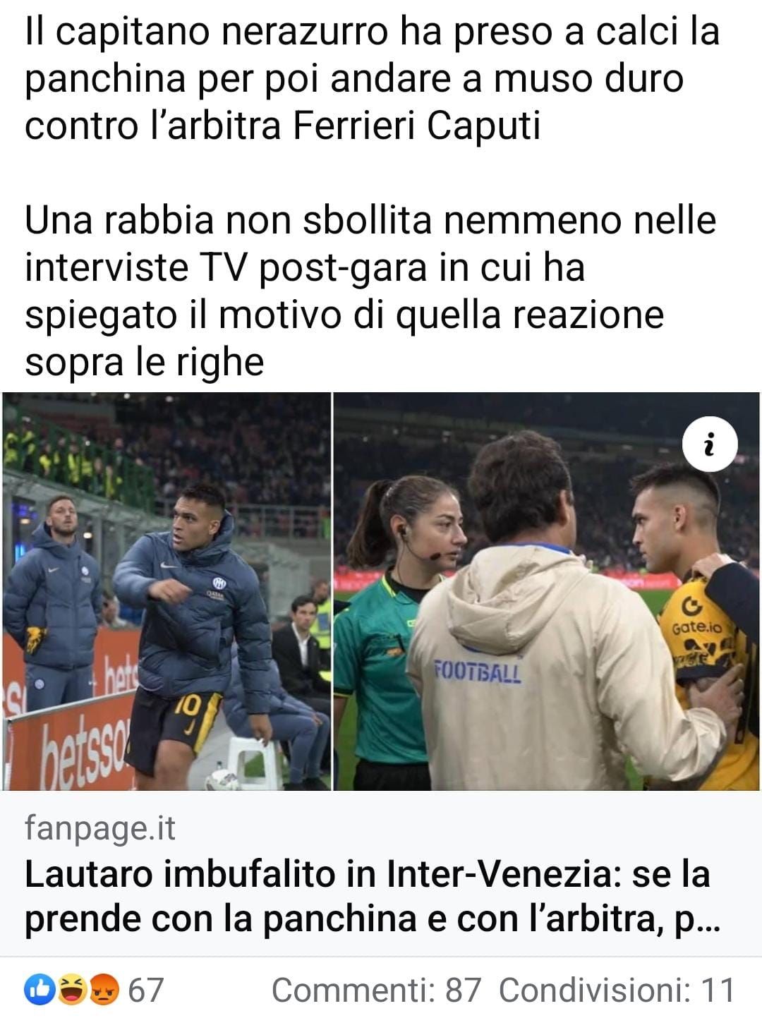Open the reactions count showing 67
The width and height of the screenshot is (762, 1018).
146,990
